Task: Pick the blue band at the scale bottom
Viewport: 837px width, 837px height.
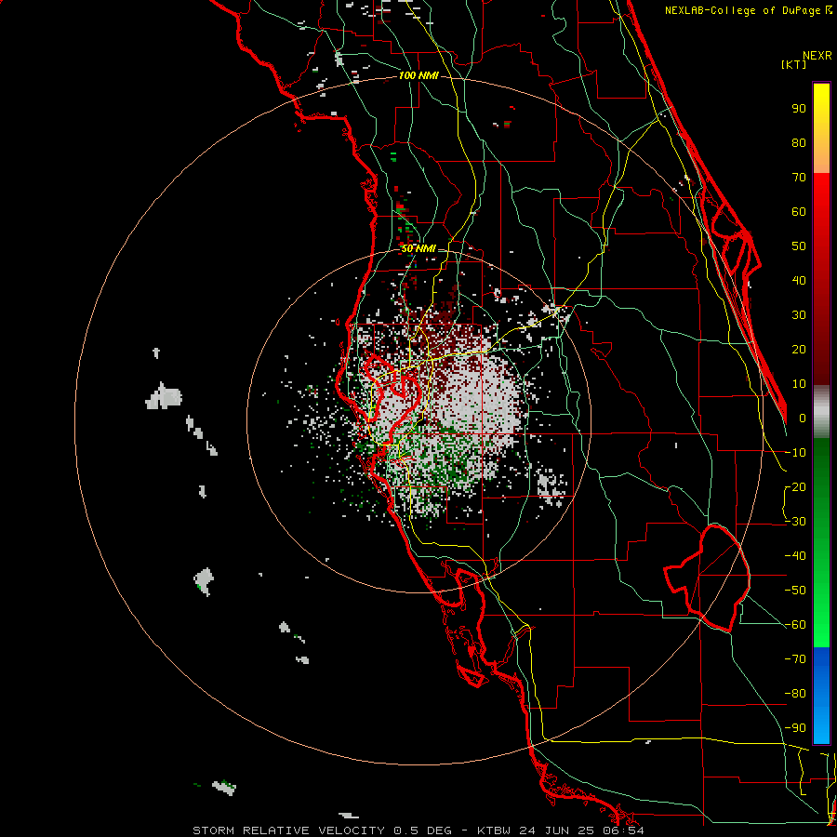Action: click(x=821, y=695)
